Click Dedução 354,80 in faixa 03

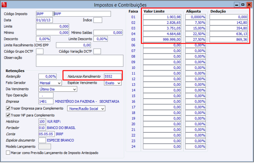(x=229, y=28)
